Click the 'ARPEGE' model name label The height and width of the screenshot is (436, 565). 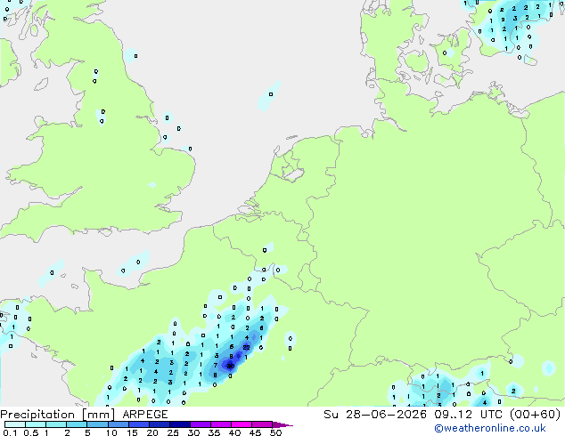click(x=145, y=415)
